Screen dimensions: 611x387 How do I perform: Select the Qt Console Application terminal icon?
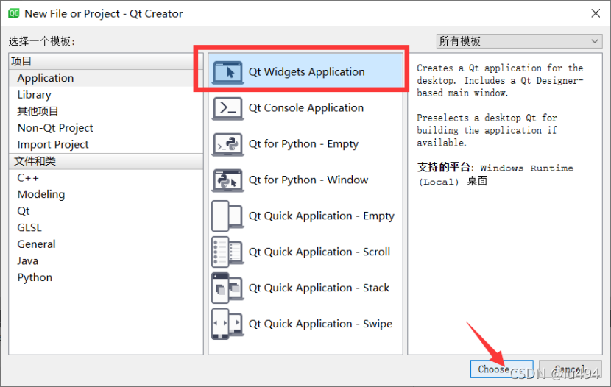coord(227,108)
